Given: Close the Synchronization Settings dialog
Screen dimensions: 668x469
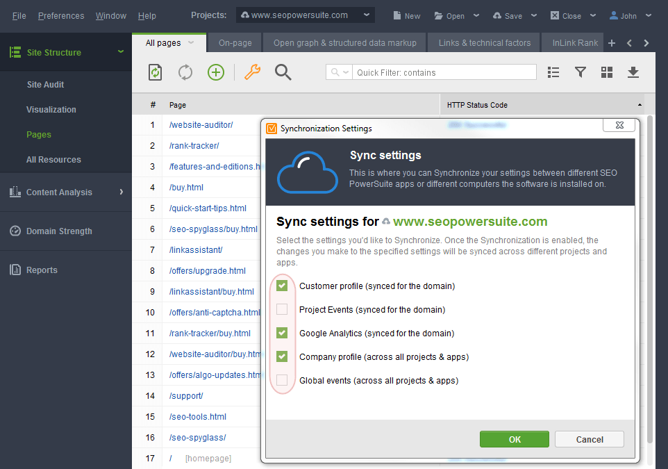Looking at the screenshot, I should coord(619,125).
